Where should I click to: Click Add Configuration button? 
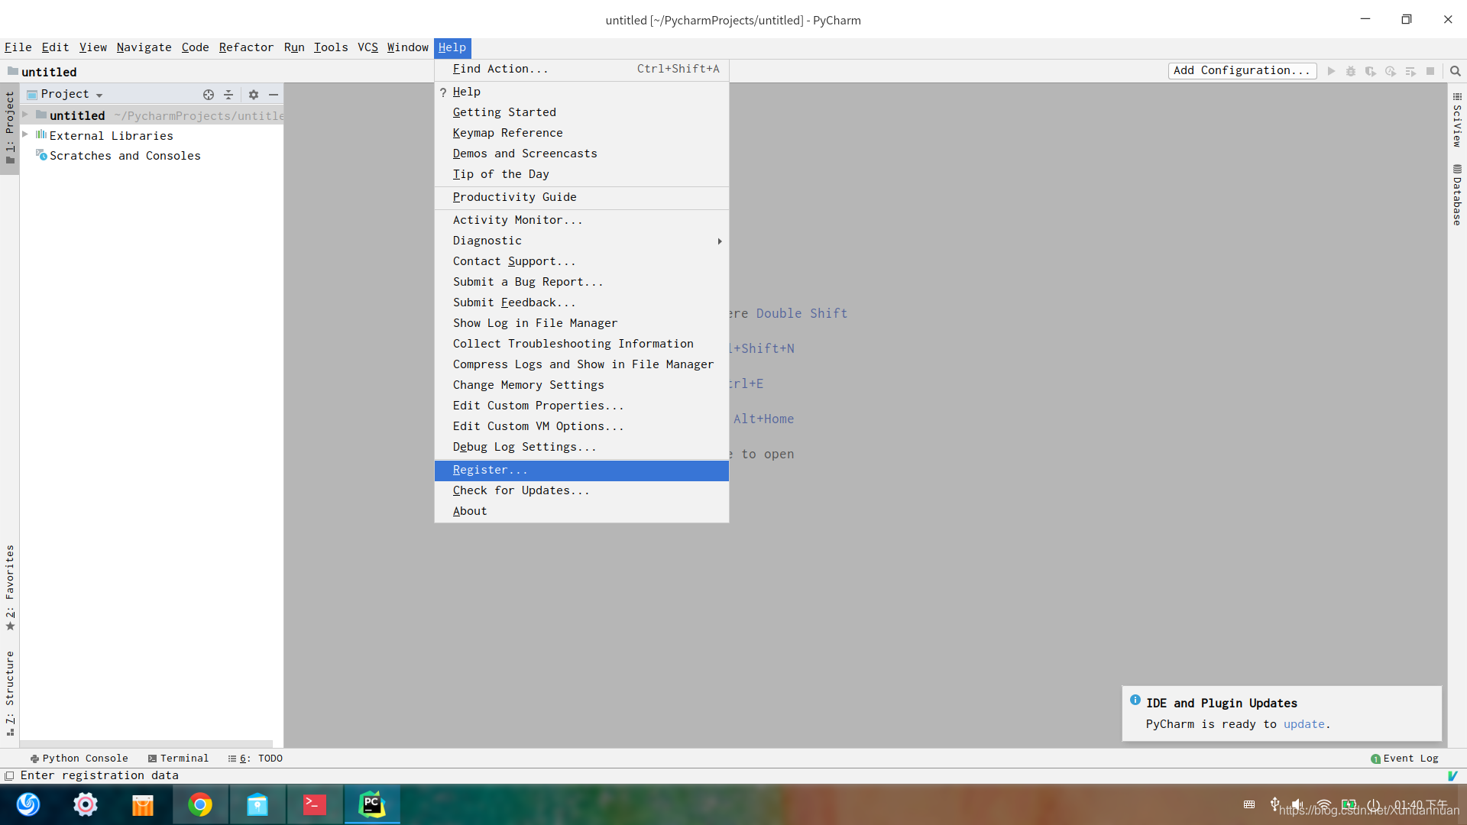(x=1240, y=70)
